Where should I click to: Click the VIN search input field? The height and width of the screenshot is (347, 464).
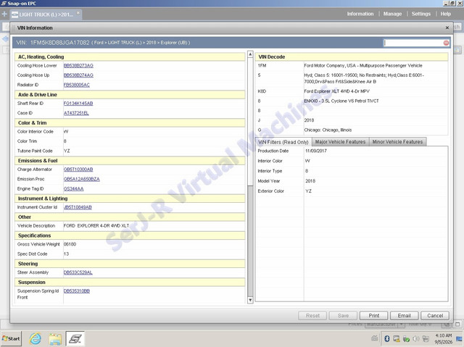click(x=413, y=43)
